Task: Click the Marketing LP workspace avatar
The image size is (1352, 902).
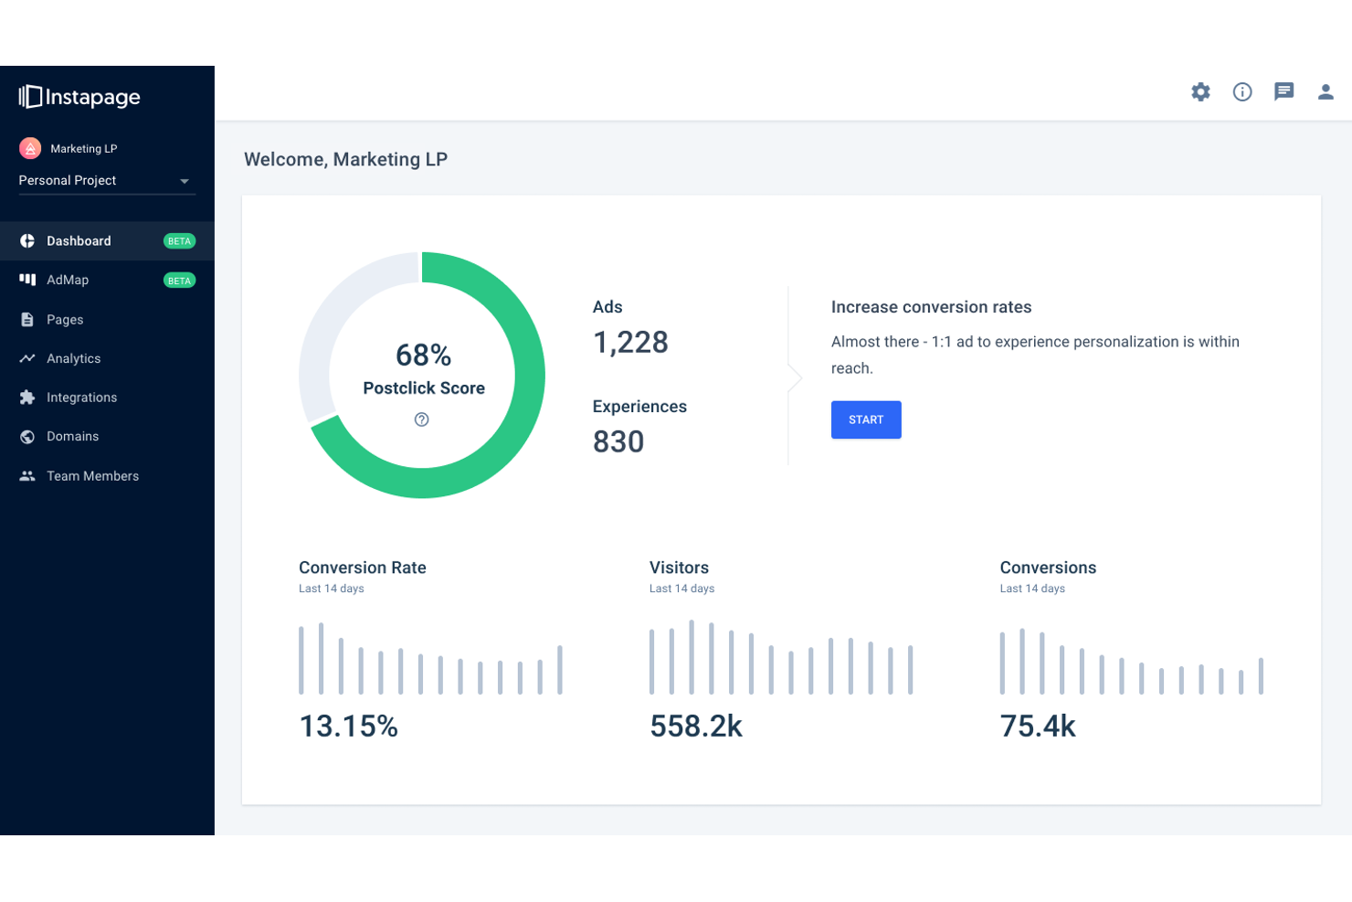Action: tap(29, 147)
